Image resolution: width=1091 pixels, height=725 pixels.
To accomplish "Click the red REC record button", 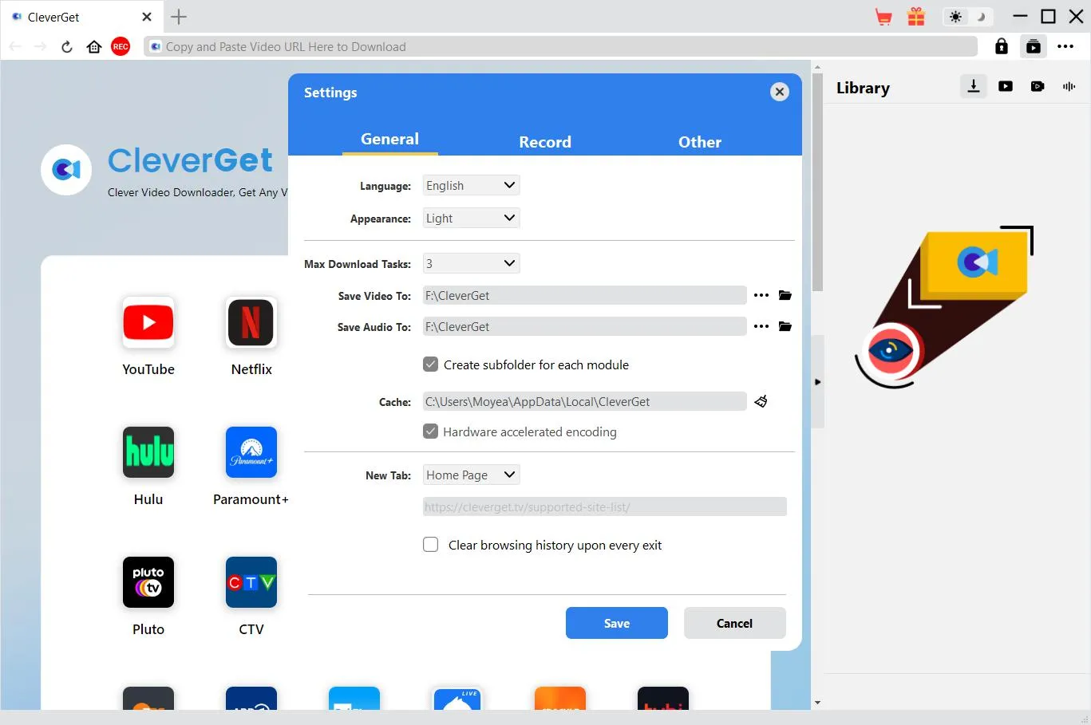I will (121, 47).
